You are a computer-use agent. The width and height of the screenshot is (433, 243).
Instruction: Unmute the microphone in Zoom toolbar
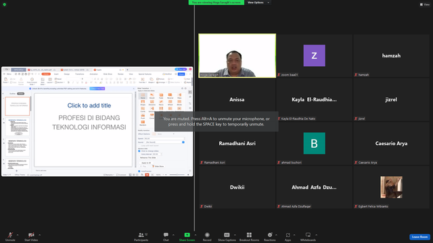pyautogui.click(x=10, y=236)
